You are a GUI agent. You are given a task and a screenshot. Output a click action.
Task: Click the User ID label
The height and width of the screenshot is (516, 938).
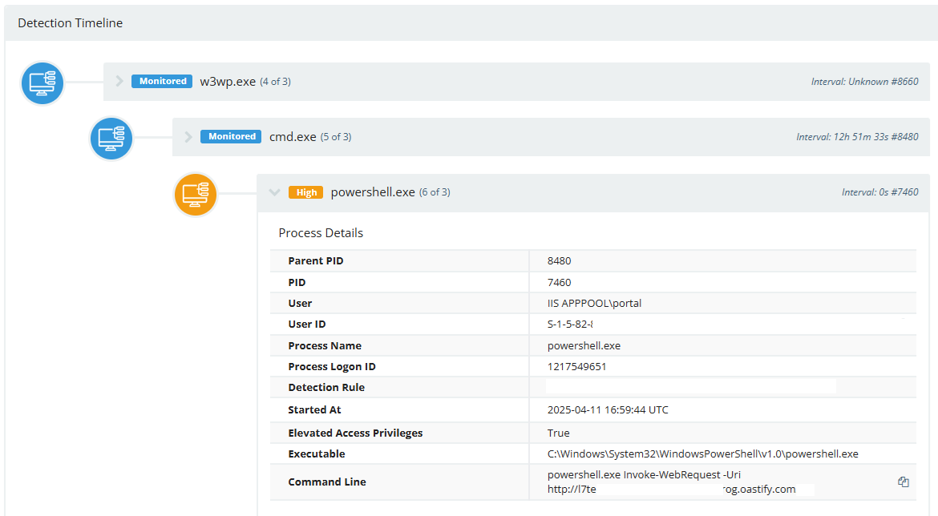[x=307, y=324]
